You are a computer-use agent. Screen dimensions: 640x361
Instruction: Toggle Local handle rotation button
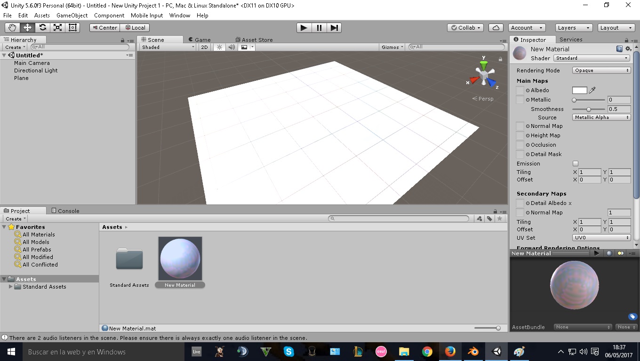[135, 28]
